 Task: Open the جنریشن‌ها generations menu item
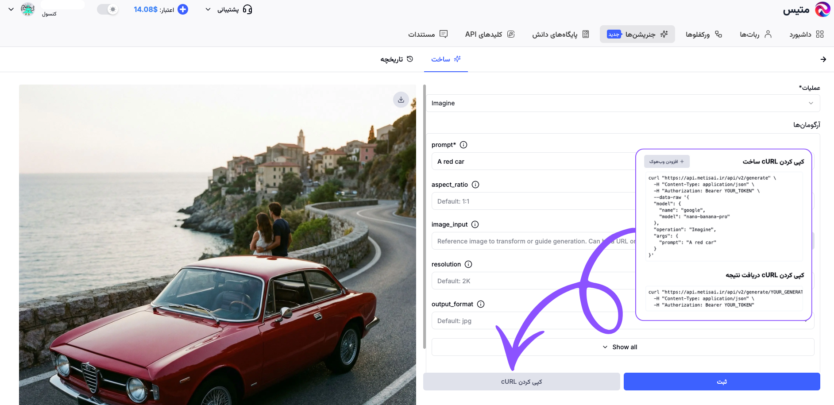[x=637, y=34]
